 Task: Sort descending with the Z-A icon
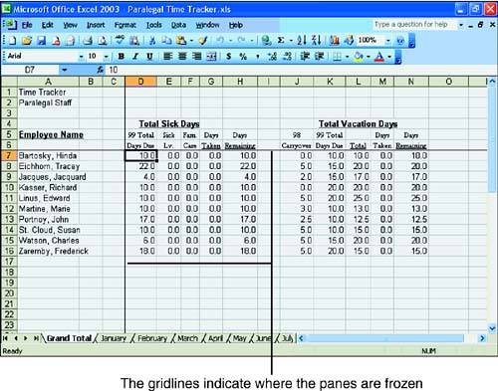(317, 41)
